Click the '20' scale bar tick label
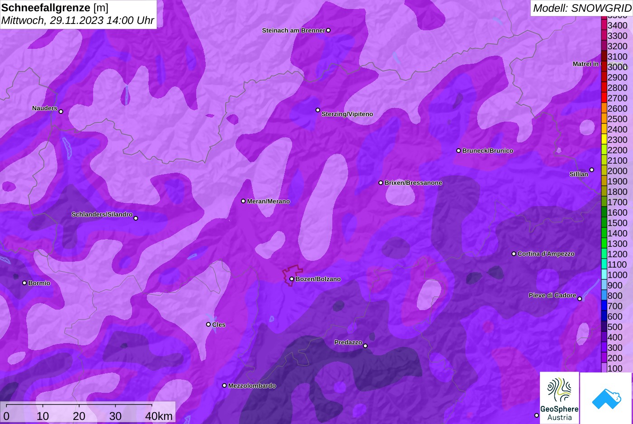633x424 pixels. coord(79,416)
